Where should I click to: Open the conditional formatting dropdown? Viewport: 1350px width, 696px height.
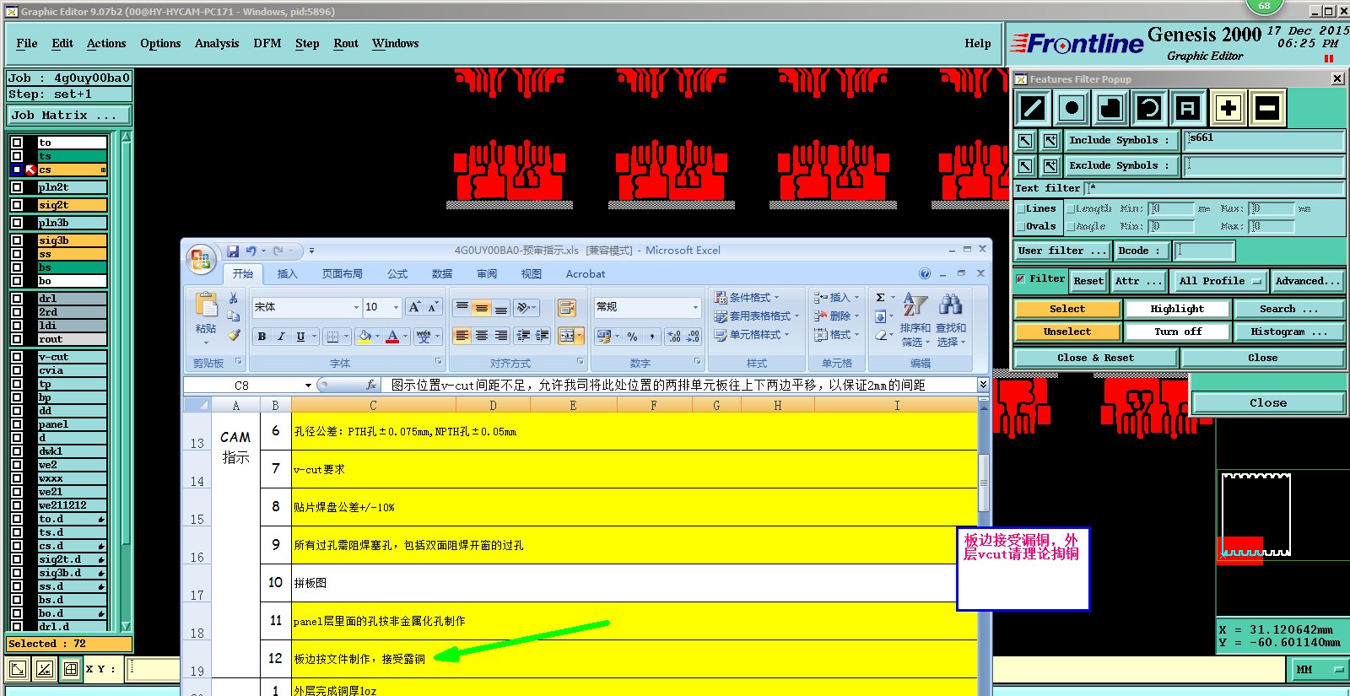(747, 298)
